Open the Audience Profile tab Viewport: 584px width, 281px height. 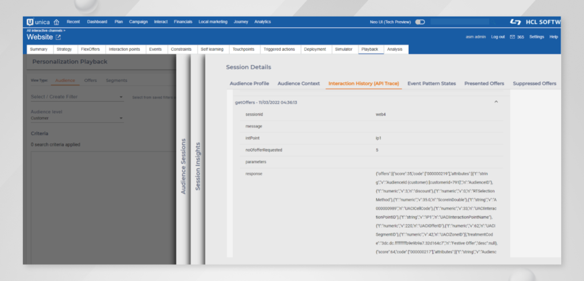pos(249,84)
